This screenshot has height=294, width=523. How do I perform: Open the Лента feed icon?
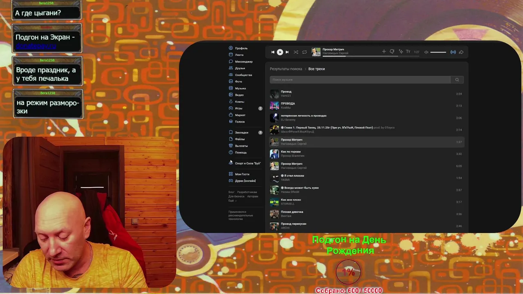[x=231, y=55]
